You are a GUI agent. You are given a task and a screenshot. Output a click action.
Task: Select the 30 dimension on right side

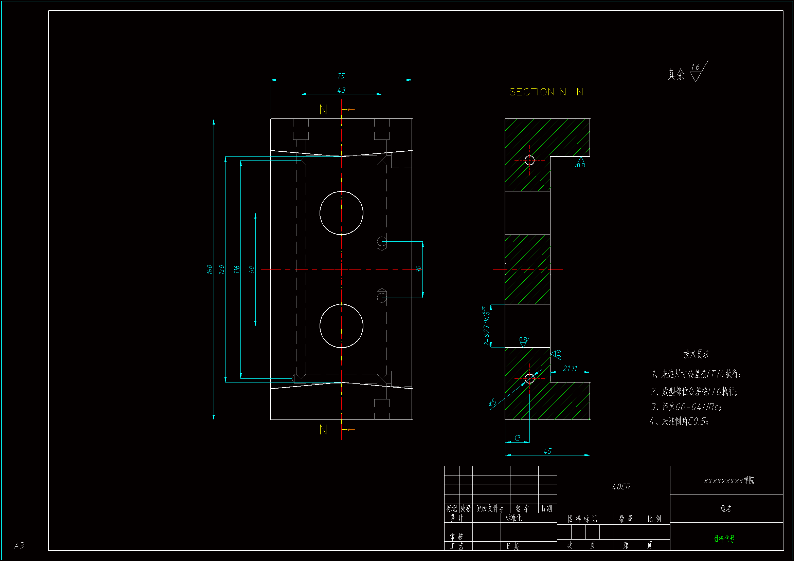pos(419,269)
